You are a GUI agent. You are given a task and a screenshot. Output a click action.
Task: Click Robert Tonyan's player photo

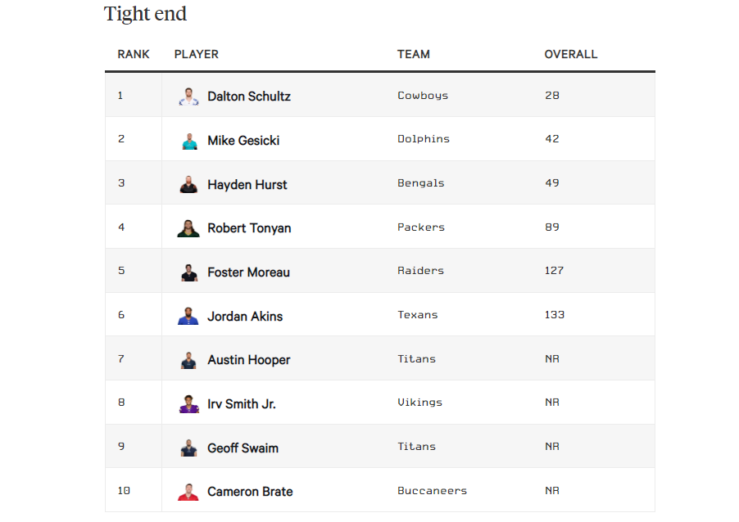(188, 228)
